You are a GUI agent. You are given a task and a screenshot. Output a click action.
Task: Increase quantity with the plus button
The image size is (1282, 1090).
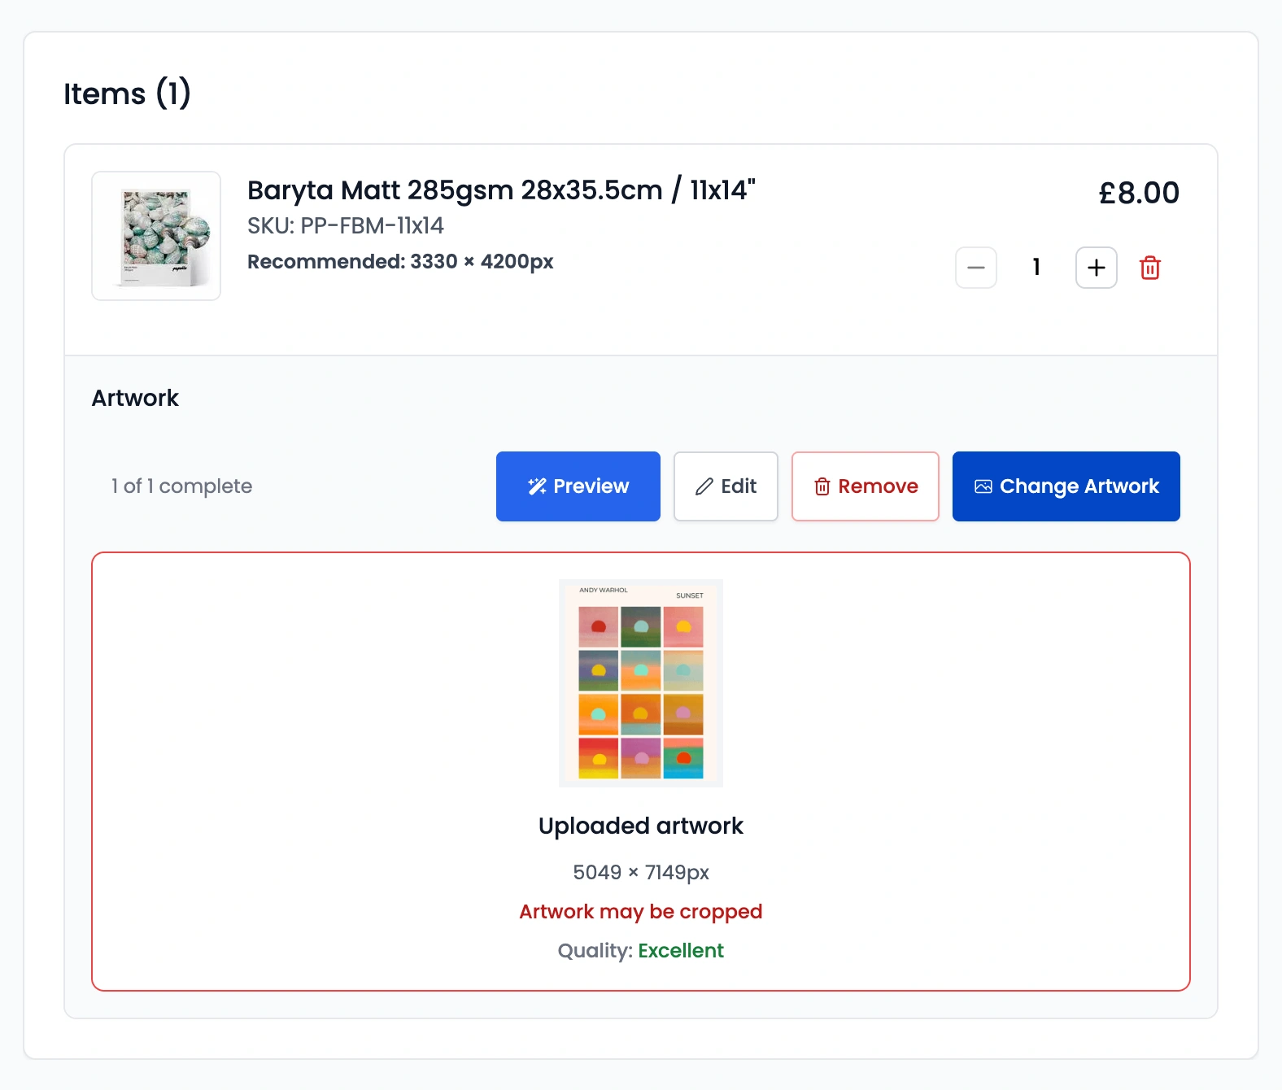pyautogui.click(x=1096, y=268)
